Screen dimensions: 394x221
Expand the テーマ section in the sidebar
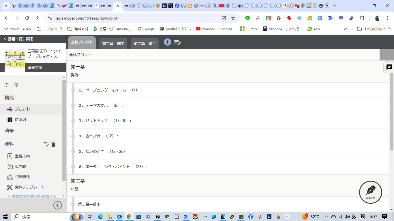tap(12, 85)
